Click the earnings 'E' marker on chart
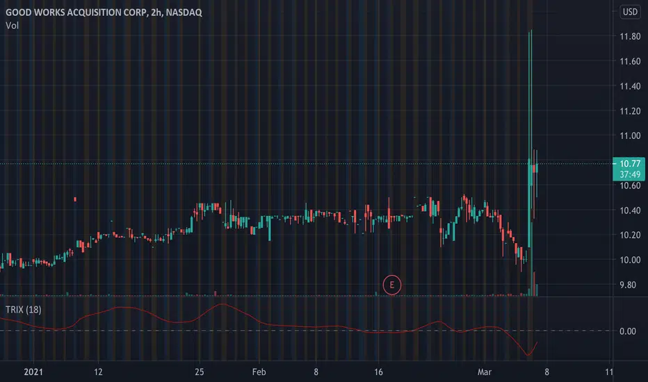 391,285
